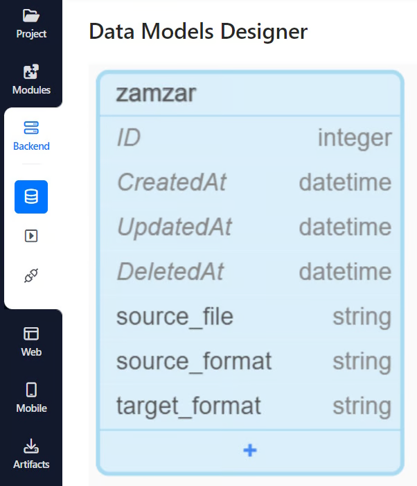This screenshot has width=417, height=486.
Task: Select the Mobile phone icon
Action: click(31, 390)
